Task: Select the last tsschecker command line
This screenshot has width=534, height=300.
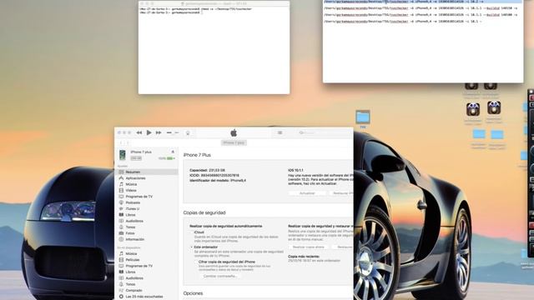Action: [403, 22]
